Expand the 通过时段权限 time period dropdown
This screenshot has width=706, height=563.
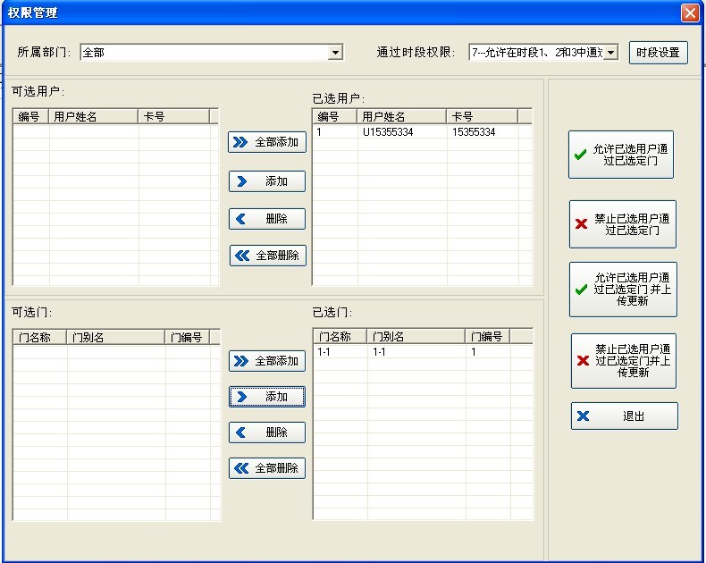click(x=610, y=53)
